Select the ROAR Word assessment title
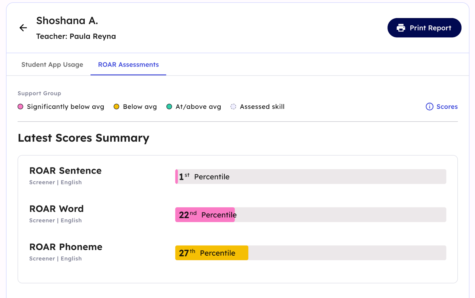 (x=56, y=209)
